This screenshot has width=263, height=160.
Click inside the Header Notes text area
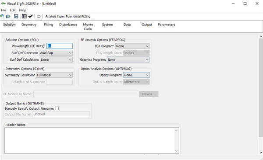click(x=90, y=140)
